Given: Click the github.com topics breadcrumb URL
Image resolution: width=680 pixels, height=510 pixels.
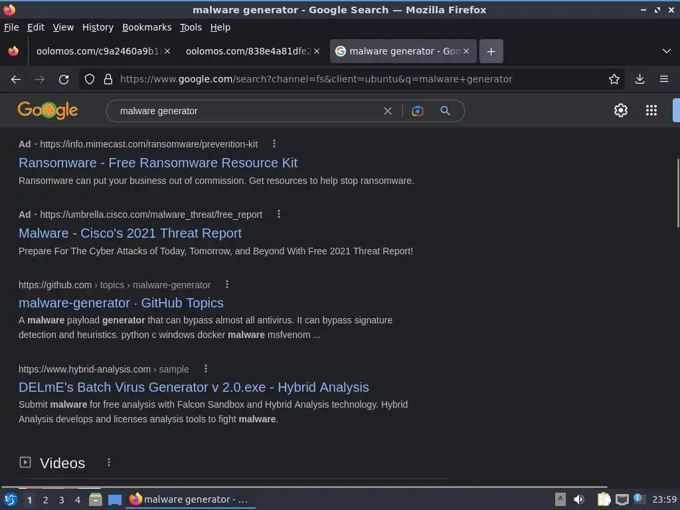Looking at the screenshot, I should click(114, 285).
